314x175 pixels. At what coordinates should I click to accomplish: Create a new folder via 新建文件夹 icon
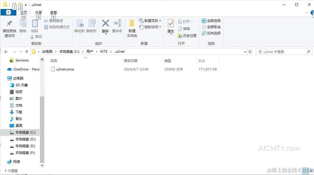click(x=132, y=27)
